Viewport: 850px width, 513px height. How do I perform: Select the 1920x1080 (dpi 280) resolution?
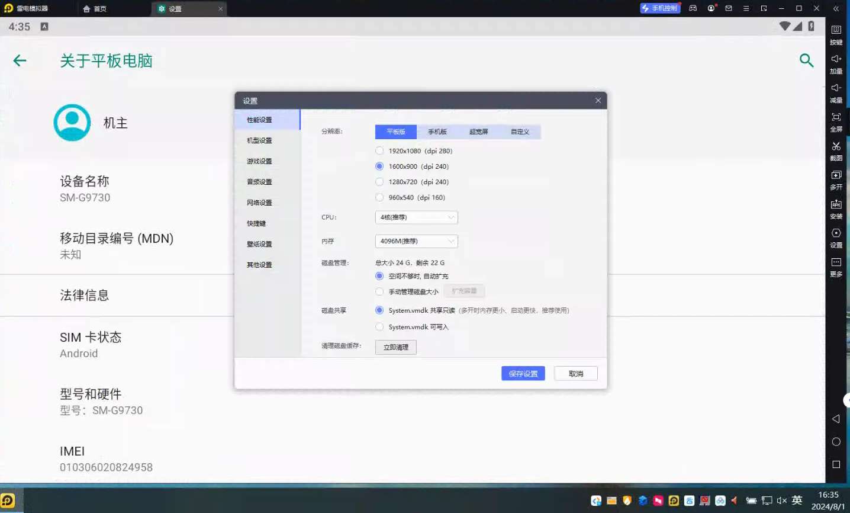coord(379,151)
